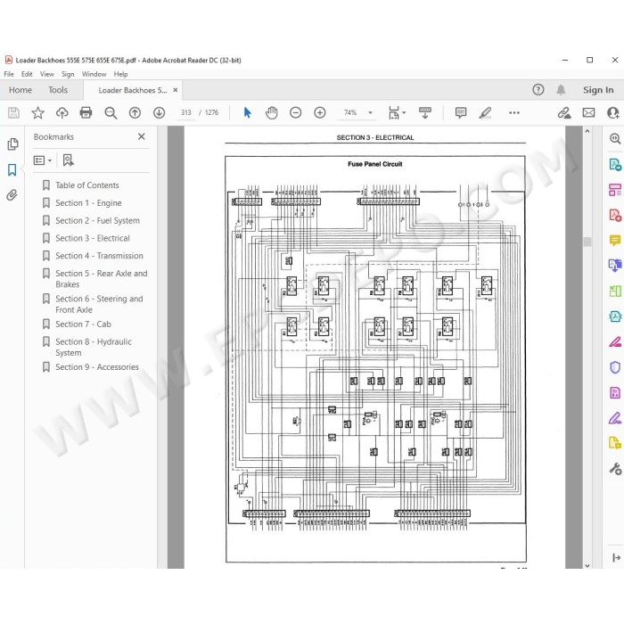Select the Loader Backhoes document tab

coord(133,90)
